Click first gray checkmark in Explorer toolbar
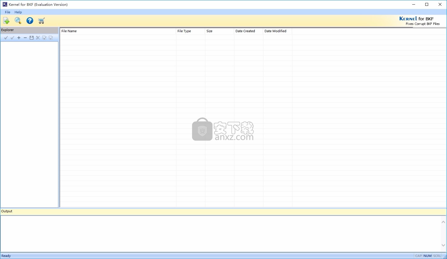 6,38
